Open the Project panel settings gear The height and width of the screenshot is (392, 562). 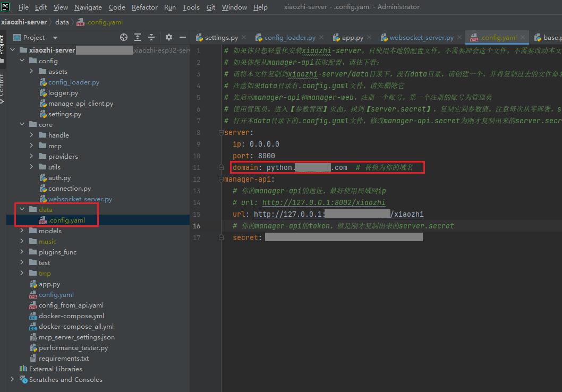pyautogui.click(x=168, y=37)
